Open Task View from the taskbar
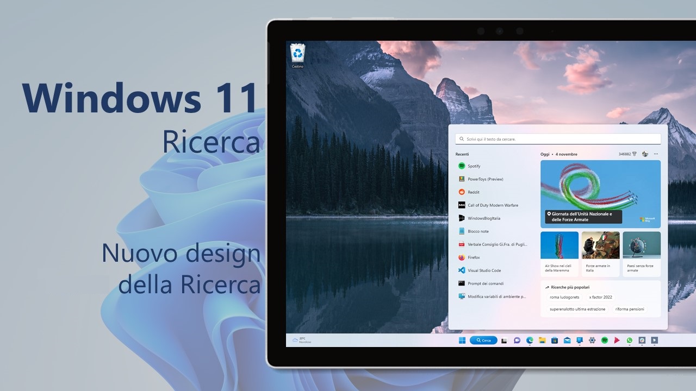 click(x=504, y=340)
